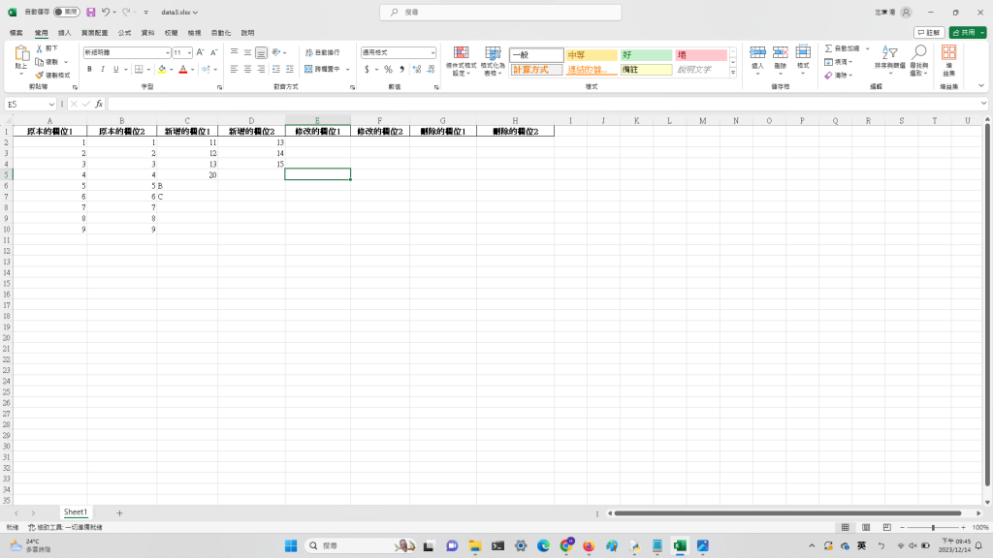
Task: Open the font name dropdown
Action: point(167,52)
